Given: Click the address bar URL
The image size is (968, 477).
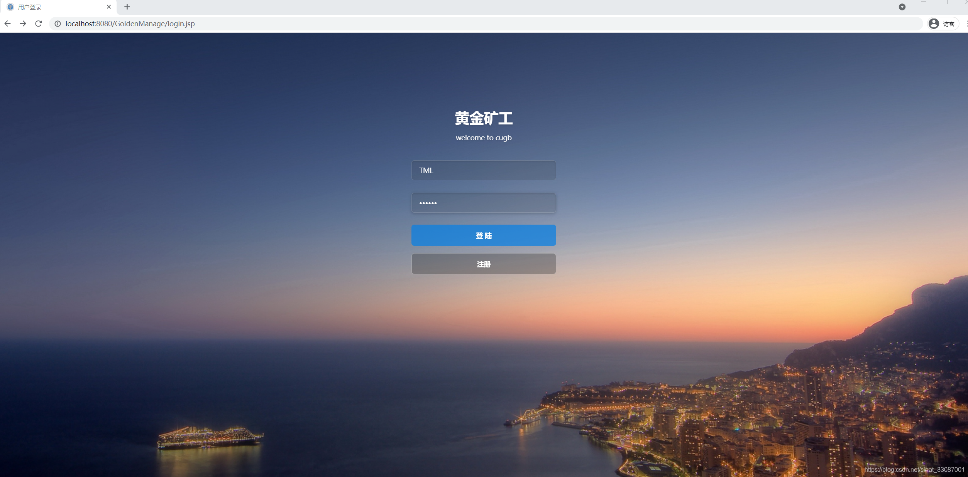Looking at the screenshot, I should click(x=130, y=24).
